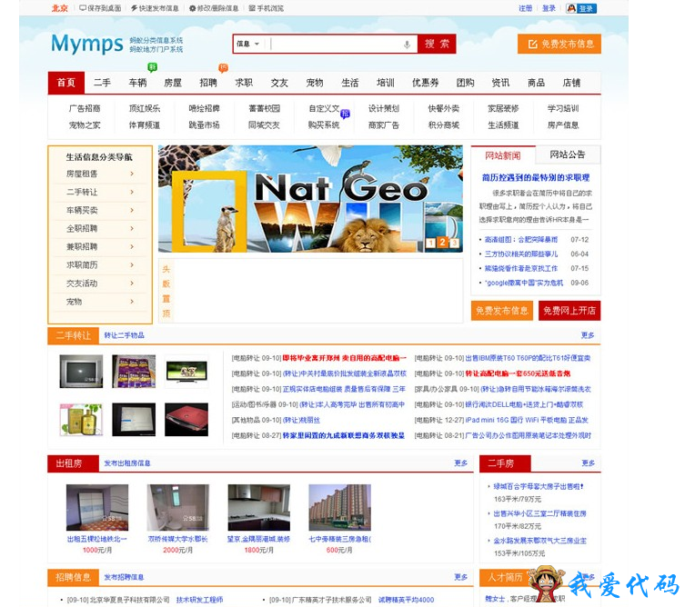Viewport: 695px width, 607px height.
Task: Select the 首页 navigation tab
Action: [x=66, y=83]
